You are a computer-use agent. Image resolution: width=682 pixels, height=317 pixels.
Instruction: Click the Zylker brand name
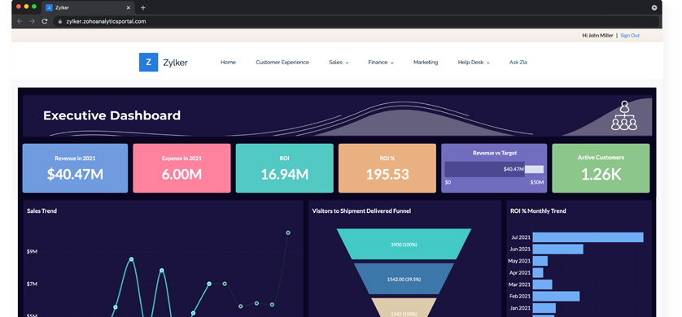175,63
